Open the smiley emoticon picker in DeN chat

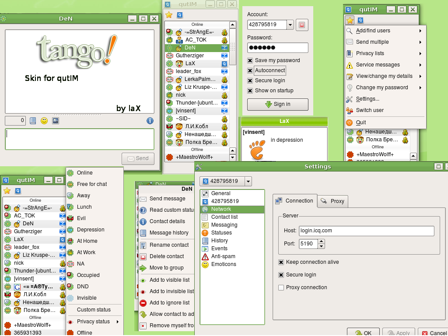(x=44, y=121)
